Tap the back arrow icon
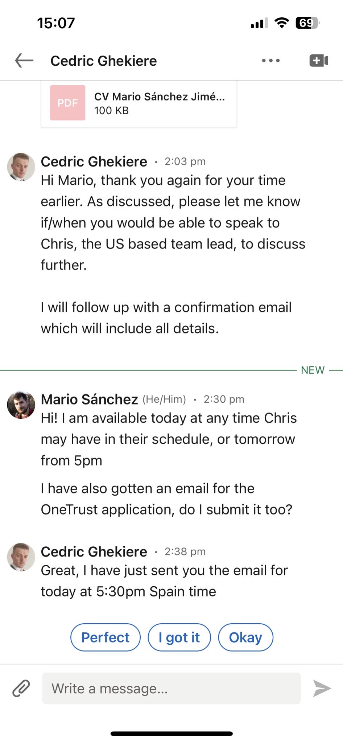The image size is (343, 743). coord(24,61)
